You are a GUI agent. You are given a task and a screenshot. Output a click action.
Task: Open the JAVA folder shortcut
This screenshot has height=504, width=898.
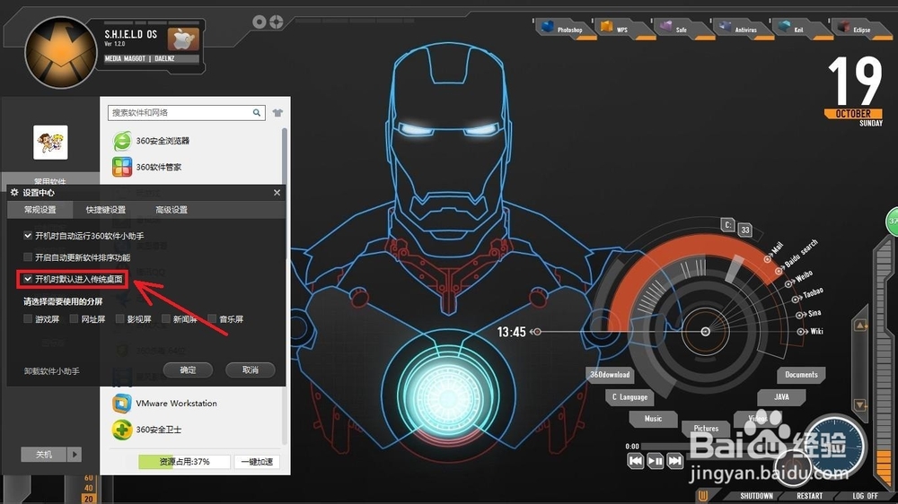coord(782,396)
